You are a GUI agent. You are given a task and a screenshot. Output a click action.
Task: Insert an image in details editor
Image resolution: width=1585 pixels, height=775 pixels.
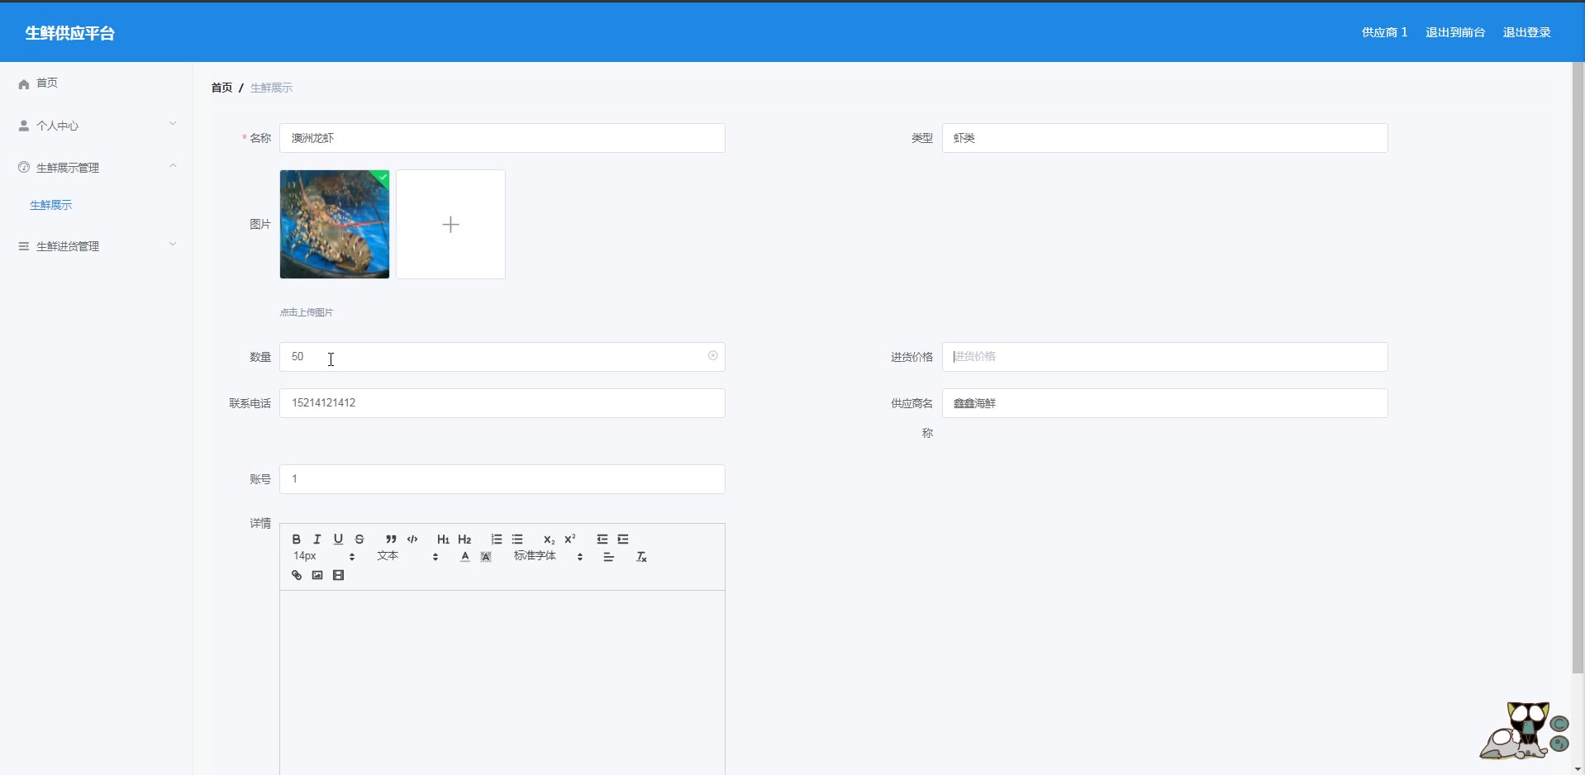tap(317, 576)
